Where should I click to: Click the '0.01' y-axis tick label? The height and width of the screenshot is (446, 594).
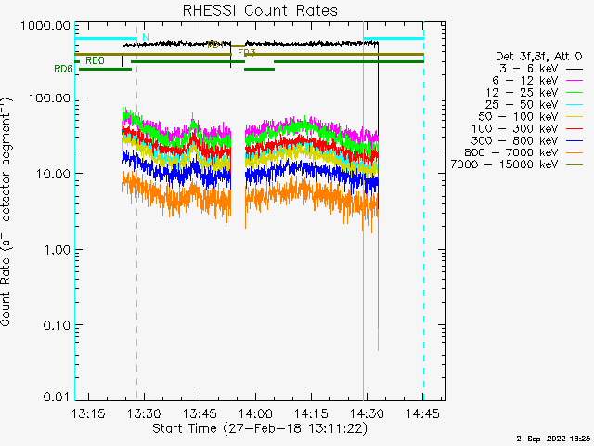coord(57,397)
